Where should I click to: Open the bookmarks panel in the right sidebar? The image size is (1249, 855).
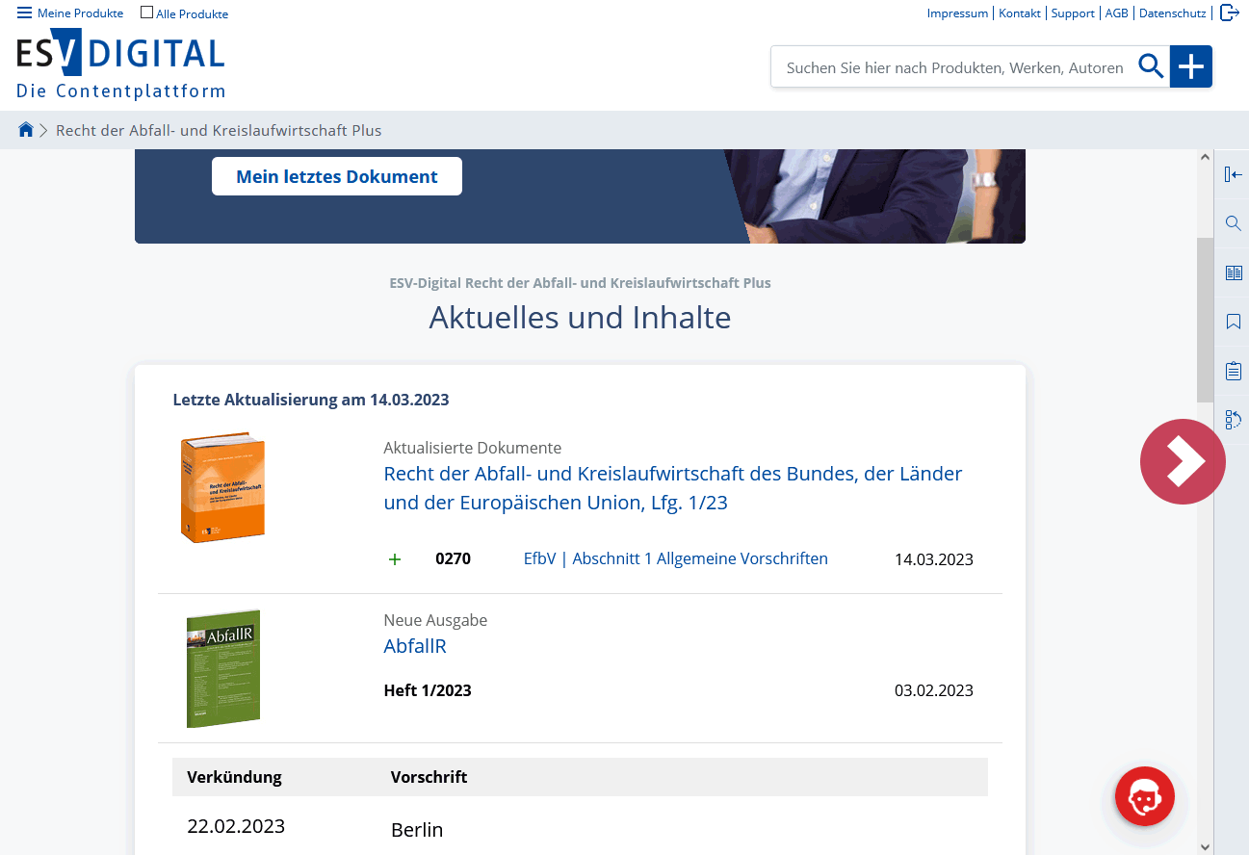[1233, 322]
